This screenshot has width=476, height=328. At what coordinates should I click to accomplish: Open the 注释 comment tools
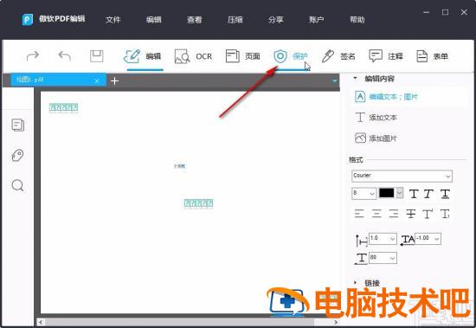(x=386, y=56)
